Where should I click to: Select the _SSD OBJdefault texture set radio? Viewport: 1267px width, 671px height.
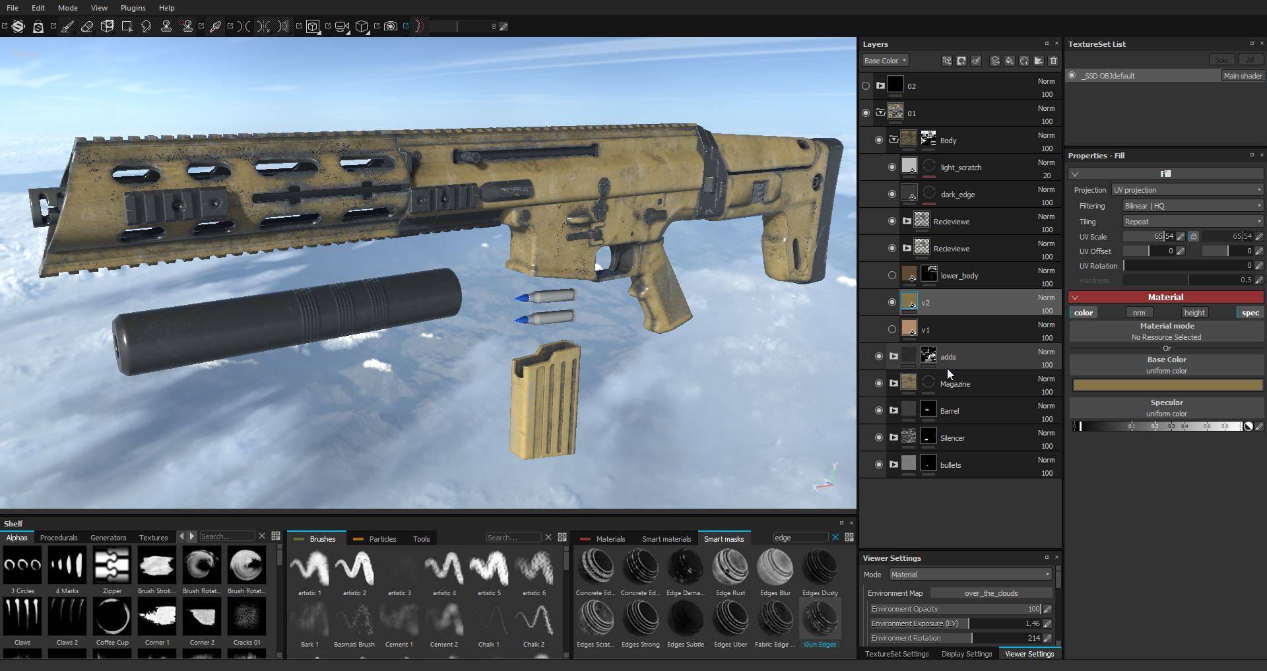[1072, 76]
